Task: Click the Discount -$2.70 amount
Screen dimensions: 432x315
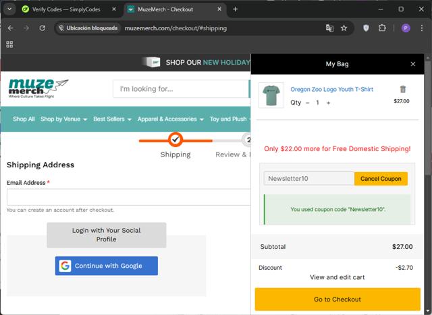Action: click(x=404, y=268)
